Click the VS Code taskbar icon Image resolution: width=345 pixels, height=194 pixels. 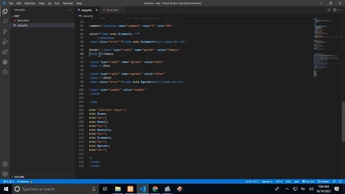pyautogui.click(x=142, y=189)
